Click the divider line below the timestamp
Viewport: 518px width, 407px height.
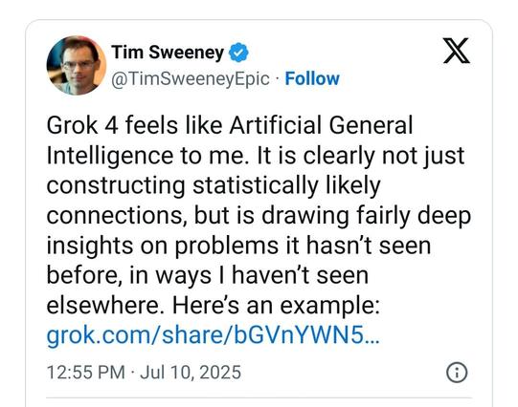click(x=259, y=398)
